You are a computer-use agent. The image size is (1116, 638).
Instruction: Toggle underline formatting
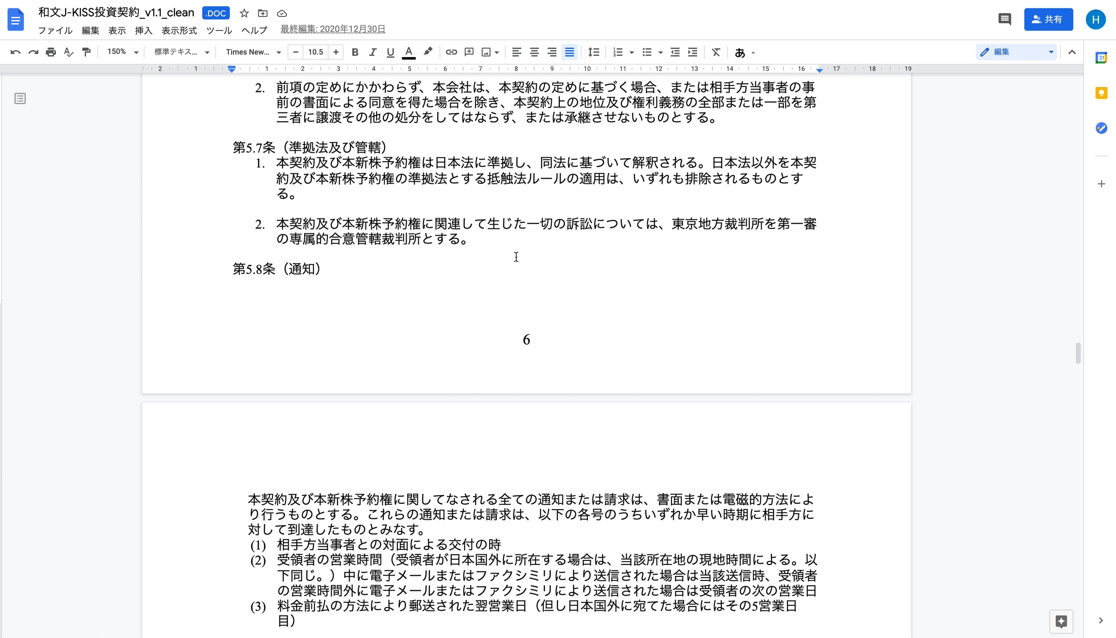(x=390, y=52)
